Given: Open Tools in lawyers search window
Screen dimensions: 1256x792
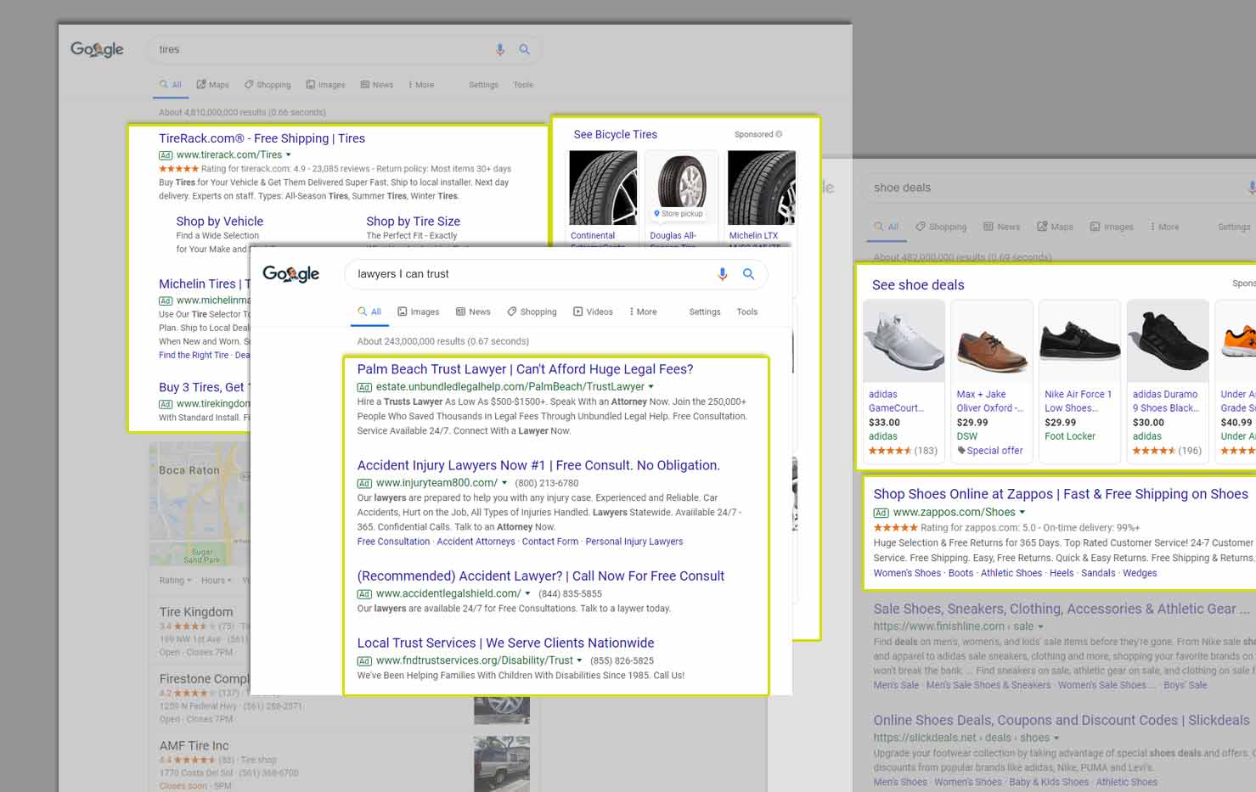Looking at the screenshot, I should [747, 312].
